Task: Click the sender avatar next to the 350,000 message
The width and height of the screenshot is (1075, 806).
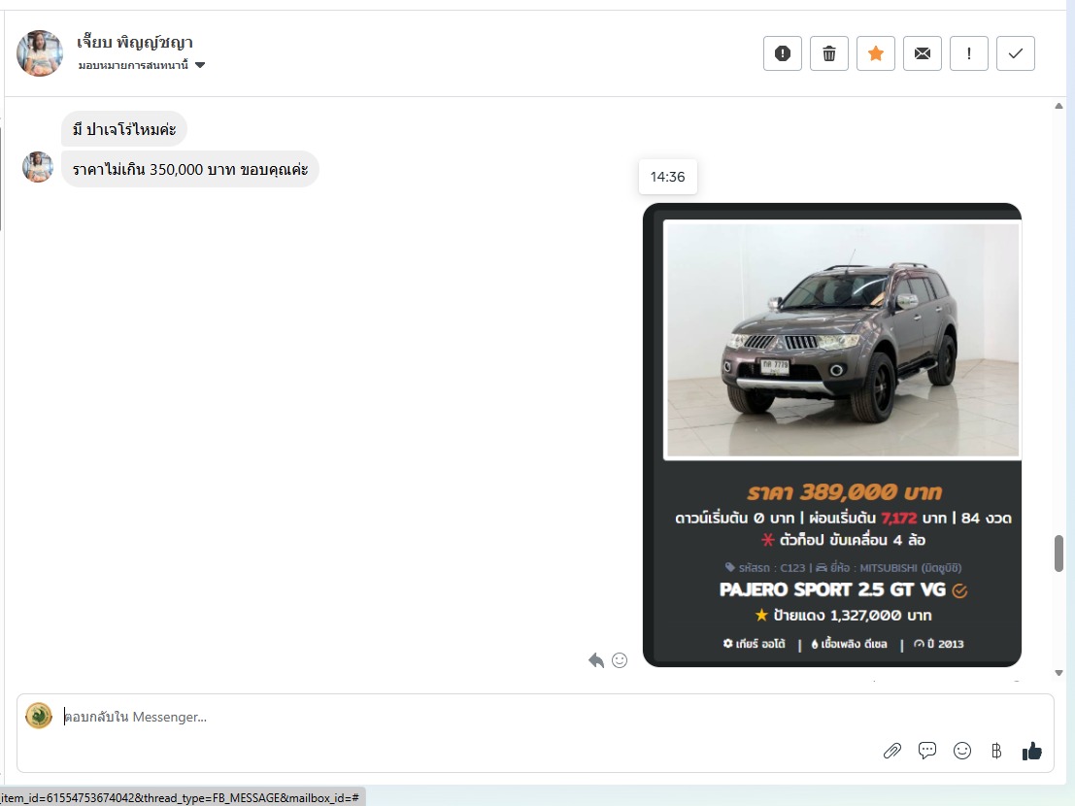Action: click(x=38, y=167)
